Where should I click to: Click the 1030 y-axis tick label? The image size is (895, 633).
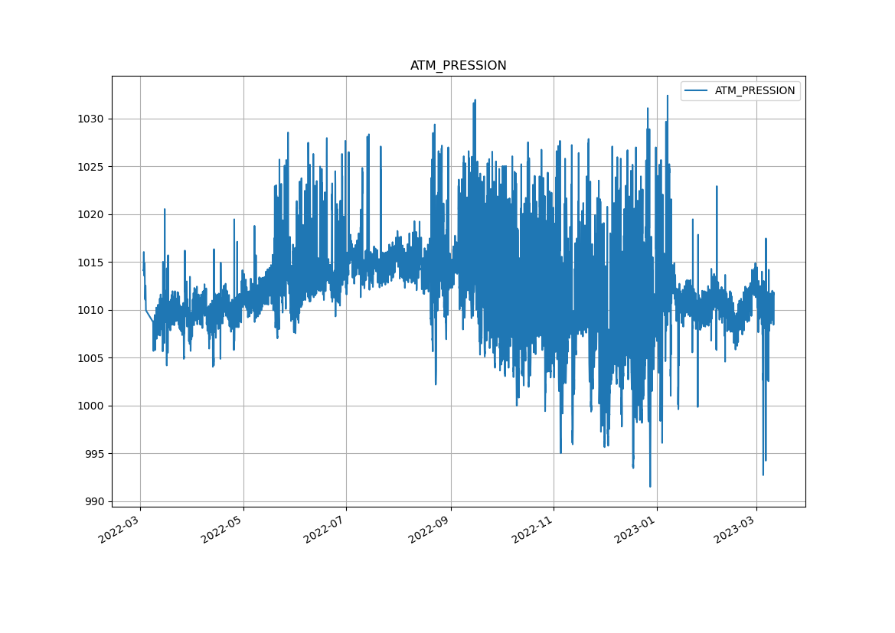(90, 119)
